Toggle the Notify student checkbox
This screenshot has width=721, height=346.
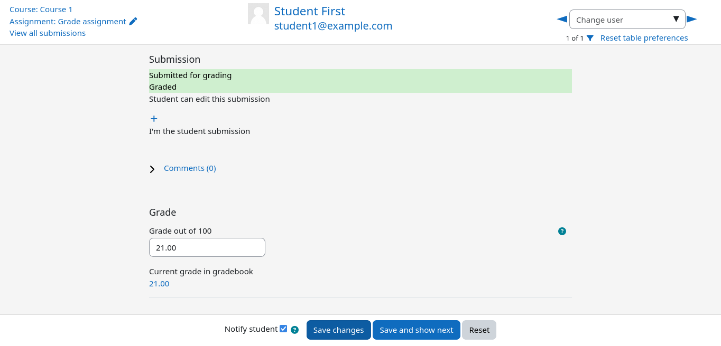(283, 329)
